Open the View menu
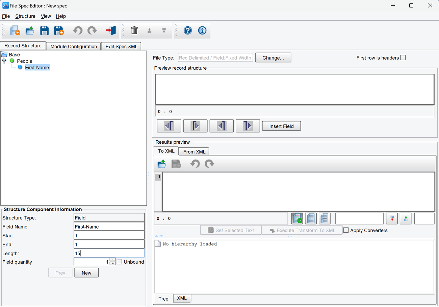Screen dimensions: 439x307 46,16
